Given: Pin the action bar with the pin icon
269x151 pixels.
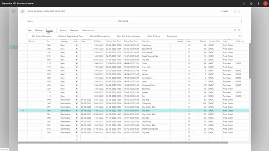Looking at the screenshot, I should pyautogui.click(x=239, y=36).
